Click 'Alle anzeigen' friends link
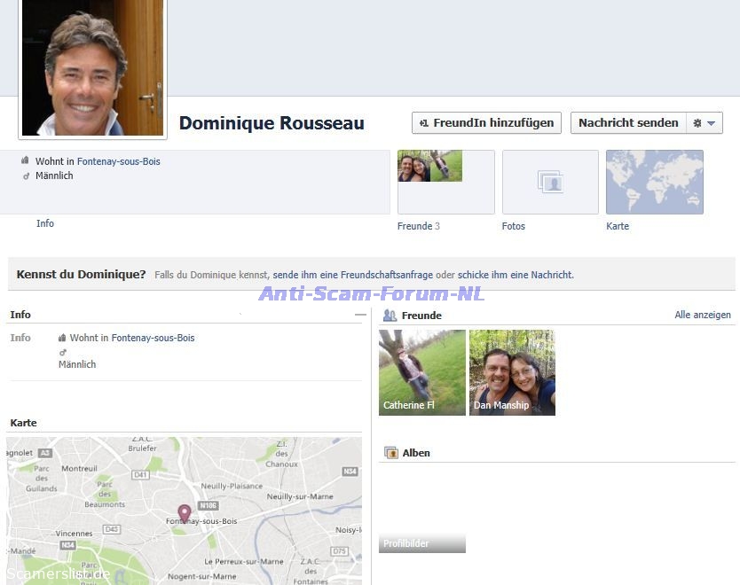 pyautogui.click(x=702, y=315)
